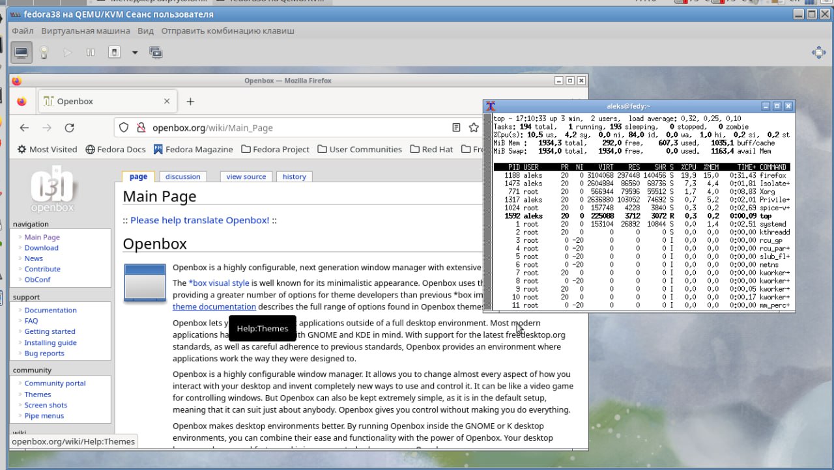The height and width of the screenshot is (470, 834).
Task: Toggle fullscreen view of the VM
Action: point(819,53)
